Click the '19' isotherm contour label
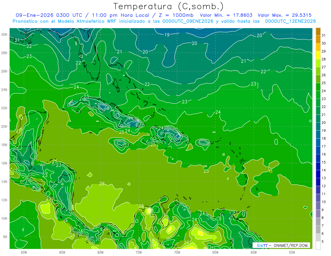Screen dimensions: 331x256 tap(167, 35)
